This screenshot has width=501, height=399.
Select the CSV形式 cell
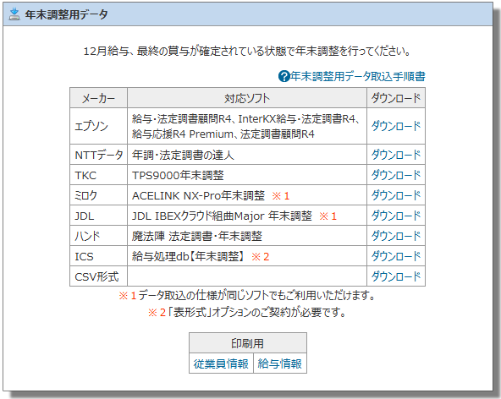point(98,276)
